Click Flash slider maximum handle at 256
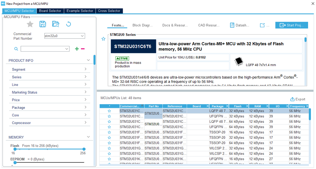This screenshot has width=316, height=169. pos(84,149)
